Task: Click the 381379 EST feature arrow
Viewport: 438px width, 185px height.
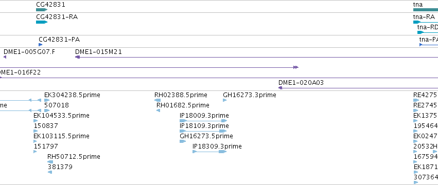Action: point(50,172)
